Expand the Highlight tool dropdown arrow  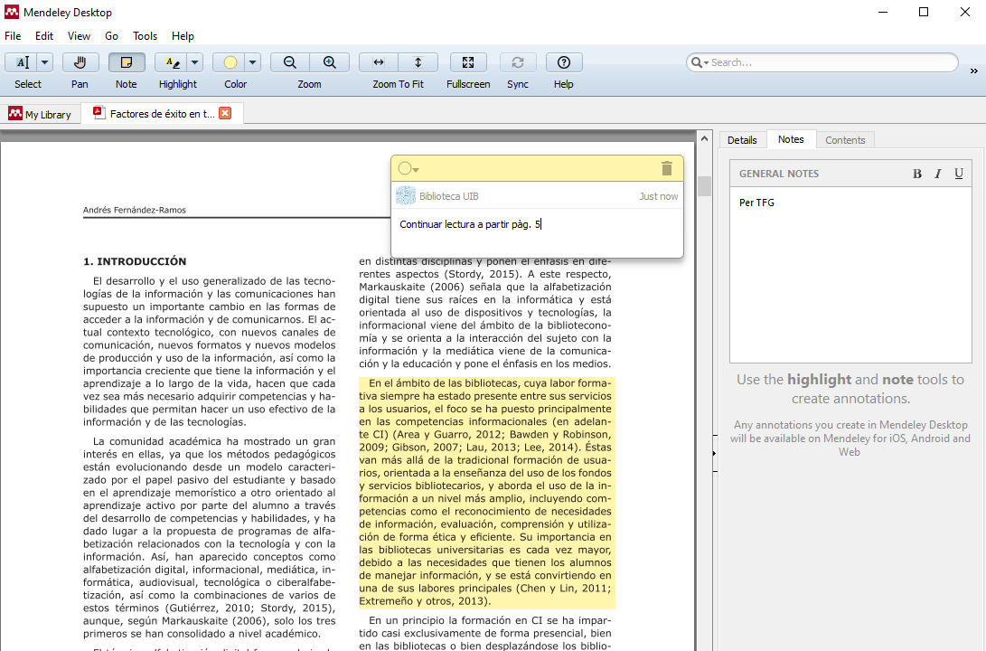tap(195, 62)
